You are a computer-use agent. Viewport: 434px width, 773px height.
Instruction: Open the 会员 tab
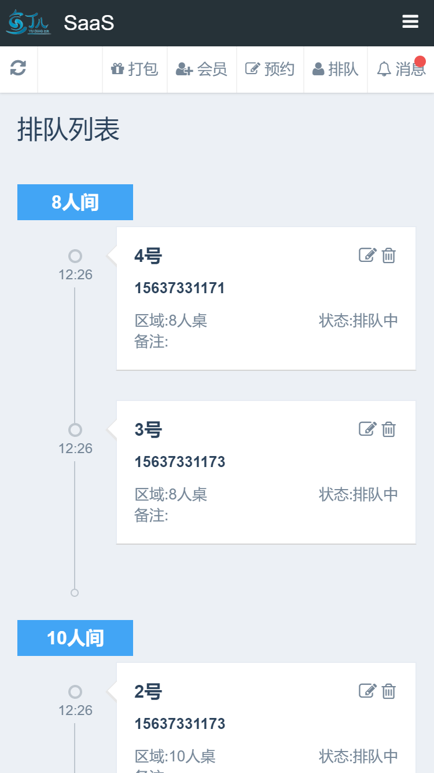[x=201, y=70]
